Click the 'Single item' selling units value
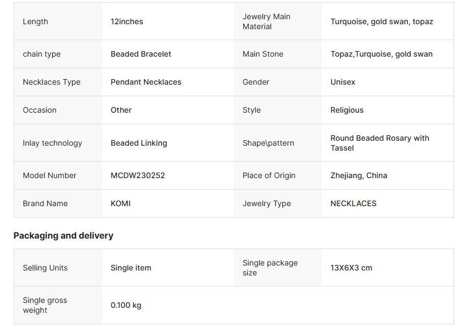Screen dimensions: 459x326 [131, 268]
